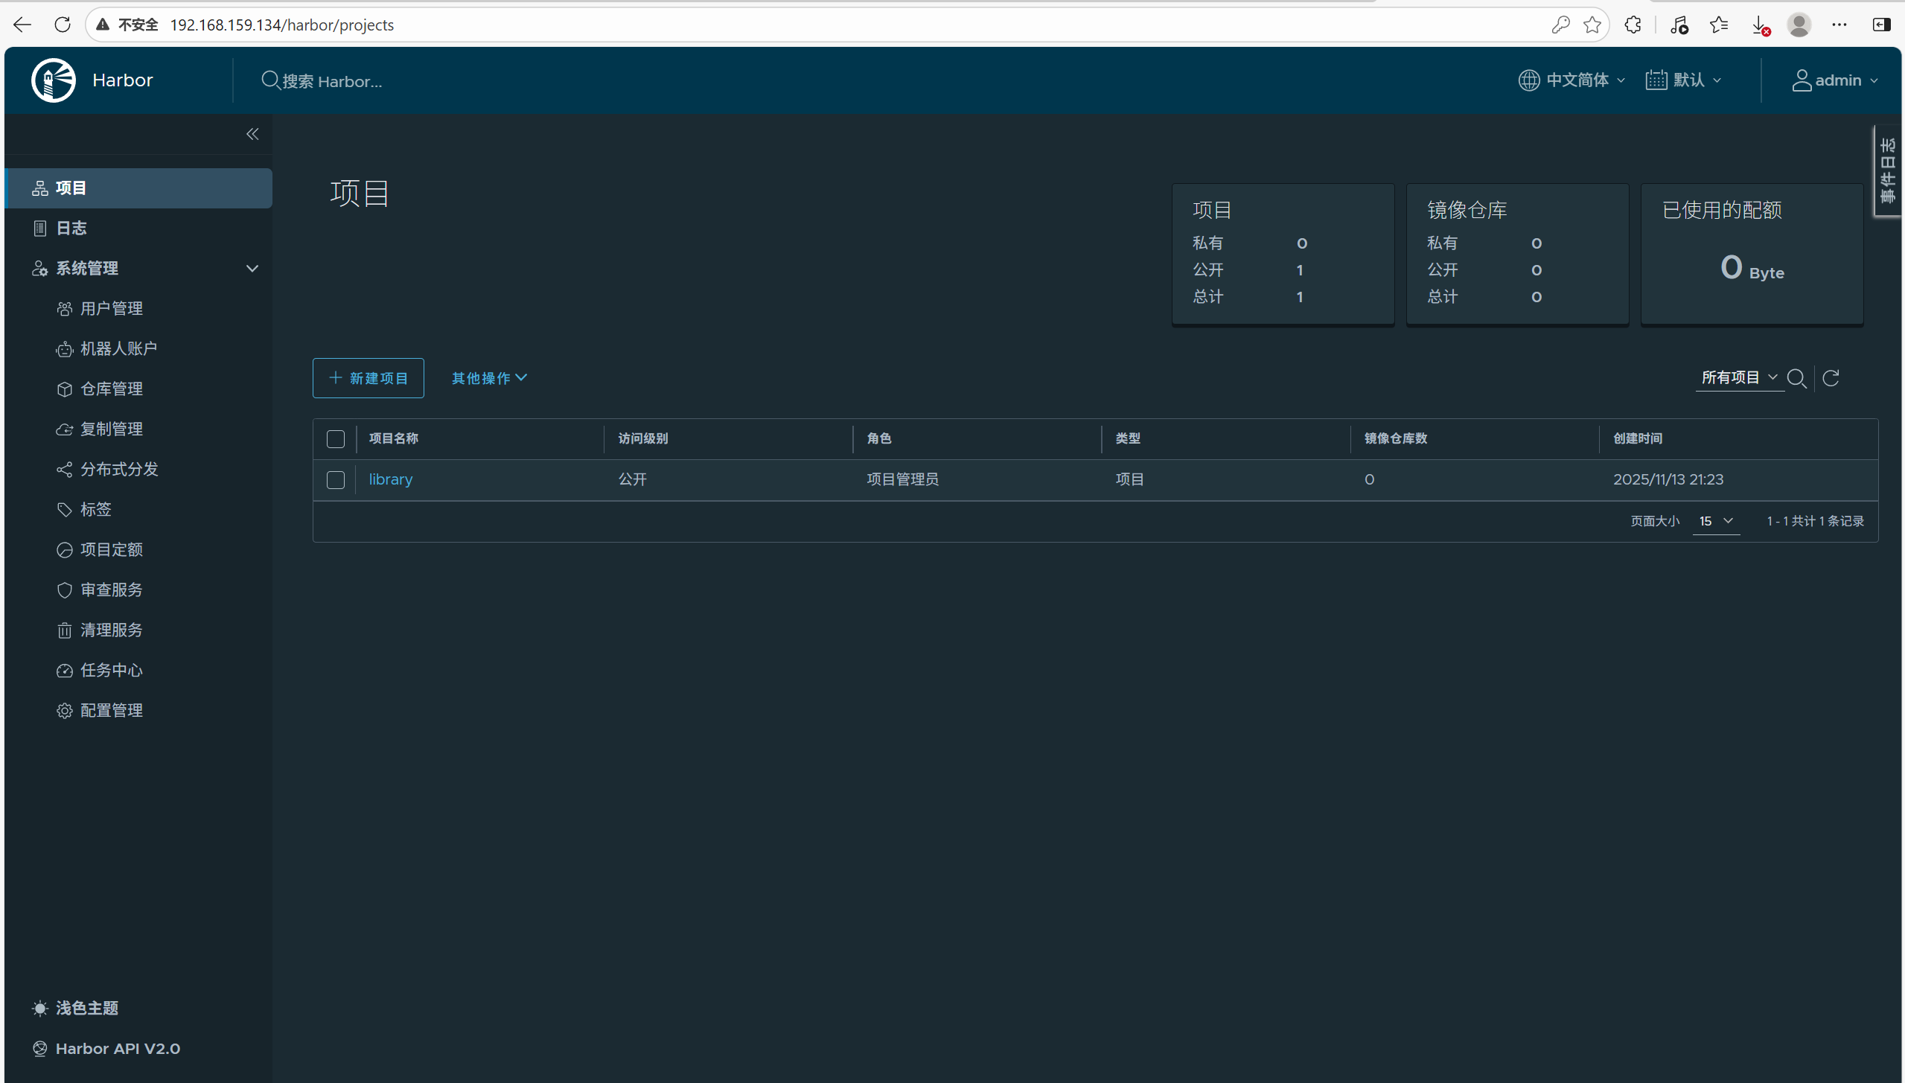The image size is (1905, 1083).
Task: Select 用户管理 in sidebar menu
Action: tap(111, 308)
